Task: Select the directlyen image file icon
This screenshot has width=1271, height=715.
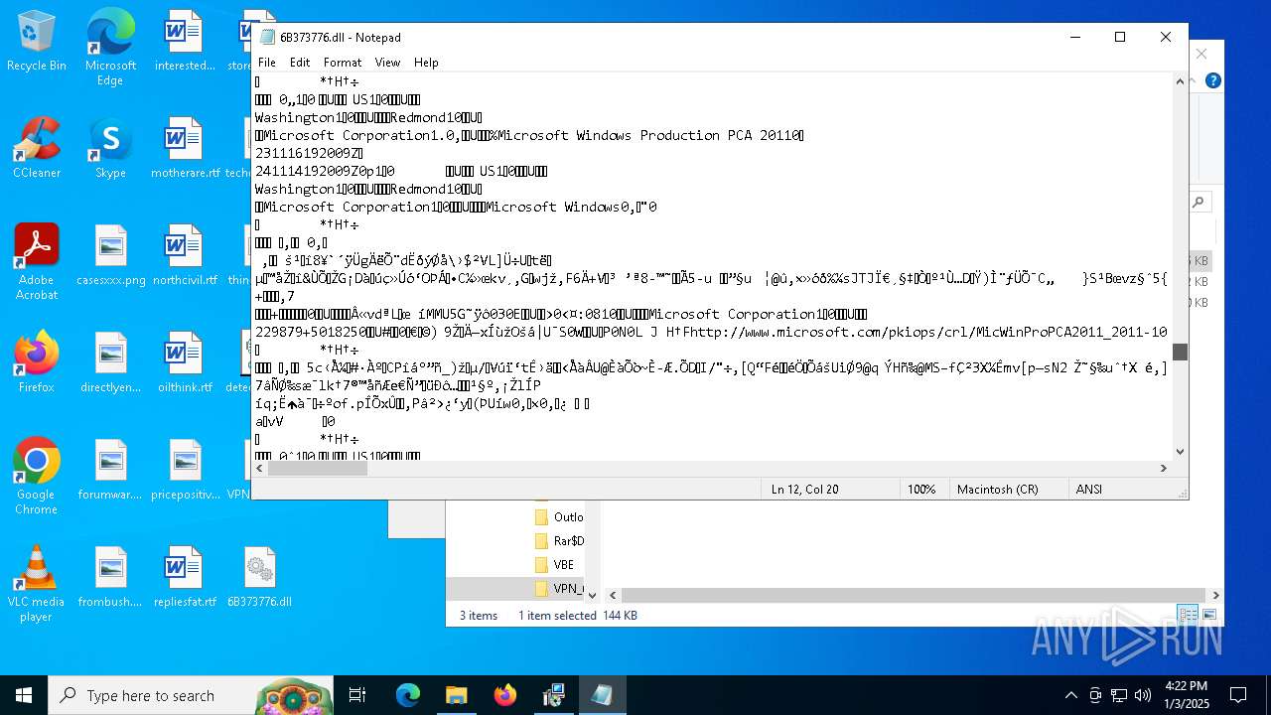Action: 110,363
